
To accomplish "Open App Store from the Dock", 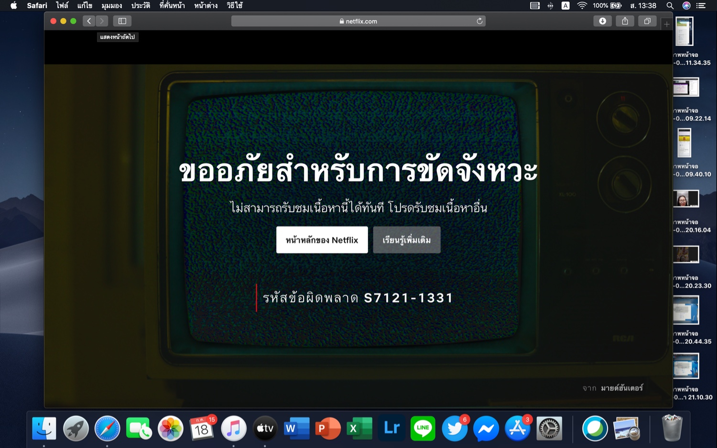I will pos(517,428).
